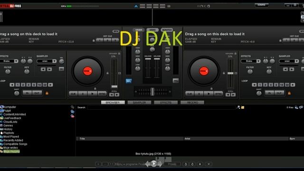Switch to the EFFECTS tab
Screen dimensions: 304x171
click(166, 103)
